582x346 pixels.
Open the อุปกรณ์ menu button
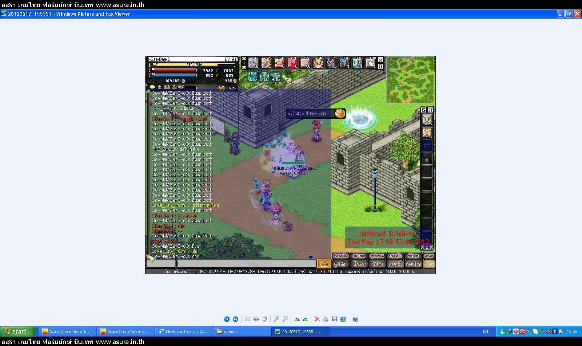377,256
